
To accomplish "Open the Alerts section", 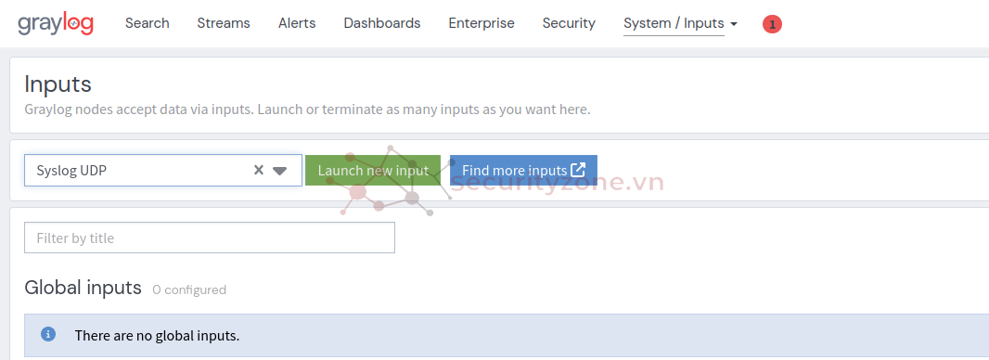I will (297, 23).
